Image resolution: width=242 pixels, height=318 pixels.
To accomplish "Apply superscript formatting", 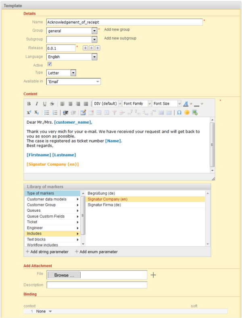I will coord(29,112).
